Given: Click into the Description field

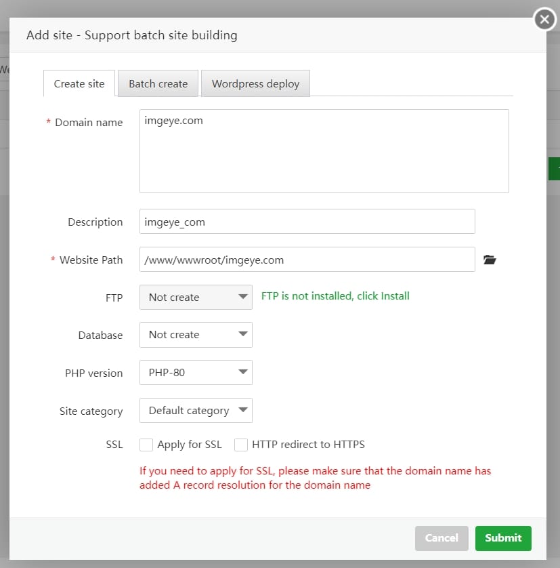Looking at the screenshot, I should pyautogui.click(x=307, y=222).
